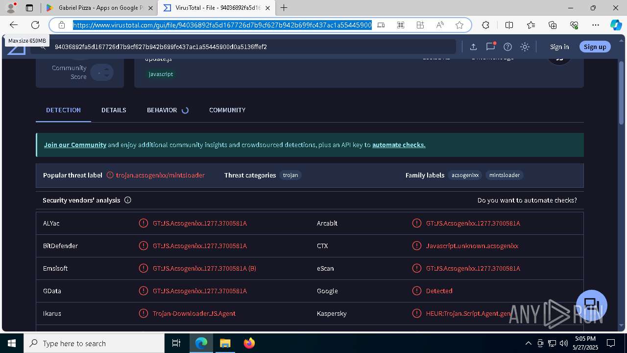Open VirusTotal notifications chat icon
The width and height of the screenshot is (627, 353).
point(490,47)
